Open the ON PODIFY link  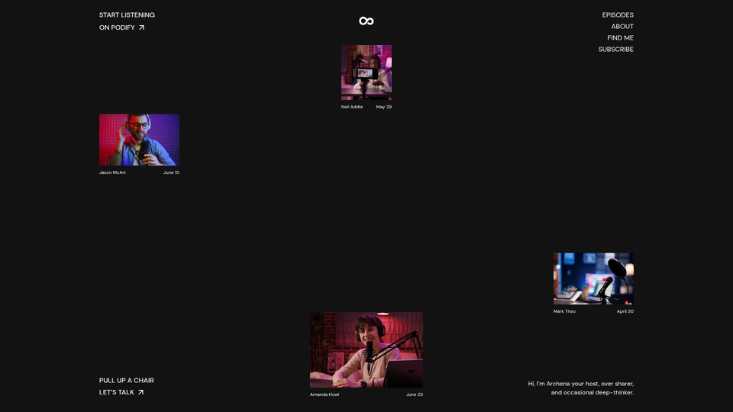pyautogui.click(x=117, y=27)
